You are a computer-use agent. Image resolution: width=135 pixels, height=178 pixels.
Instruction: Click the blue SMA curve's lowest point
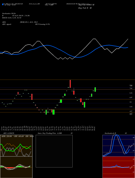coord(78,57)
